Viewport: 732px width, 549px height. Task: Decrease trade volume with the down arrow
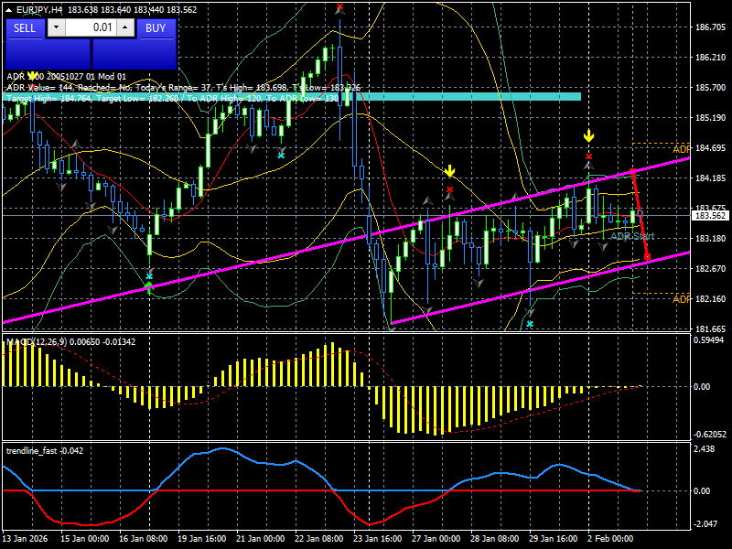click(57, 28)
